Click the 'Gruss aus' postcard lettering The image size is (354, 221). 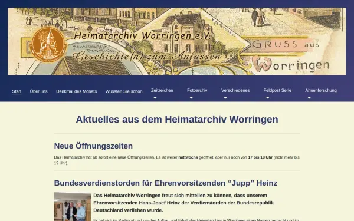tap(286, 44)
